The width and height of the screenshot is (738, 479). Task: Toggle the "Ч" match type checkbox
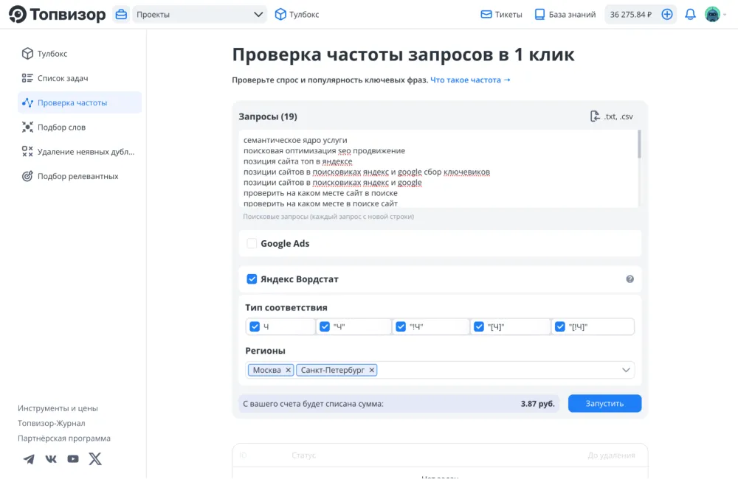tap(325, 326)
